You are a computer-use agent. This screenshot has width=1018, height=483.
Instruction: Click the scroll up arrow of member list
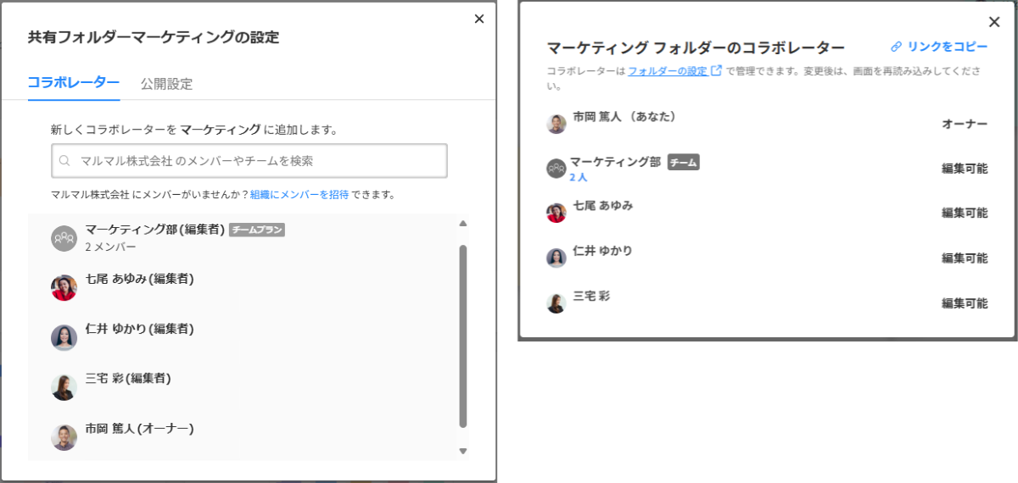[x=462, y=224]
